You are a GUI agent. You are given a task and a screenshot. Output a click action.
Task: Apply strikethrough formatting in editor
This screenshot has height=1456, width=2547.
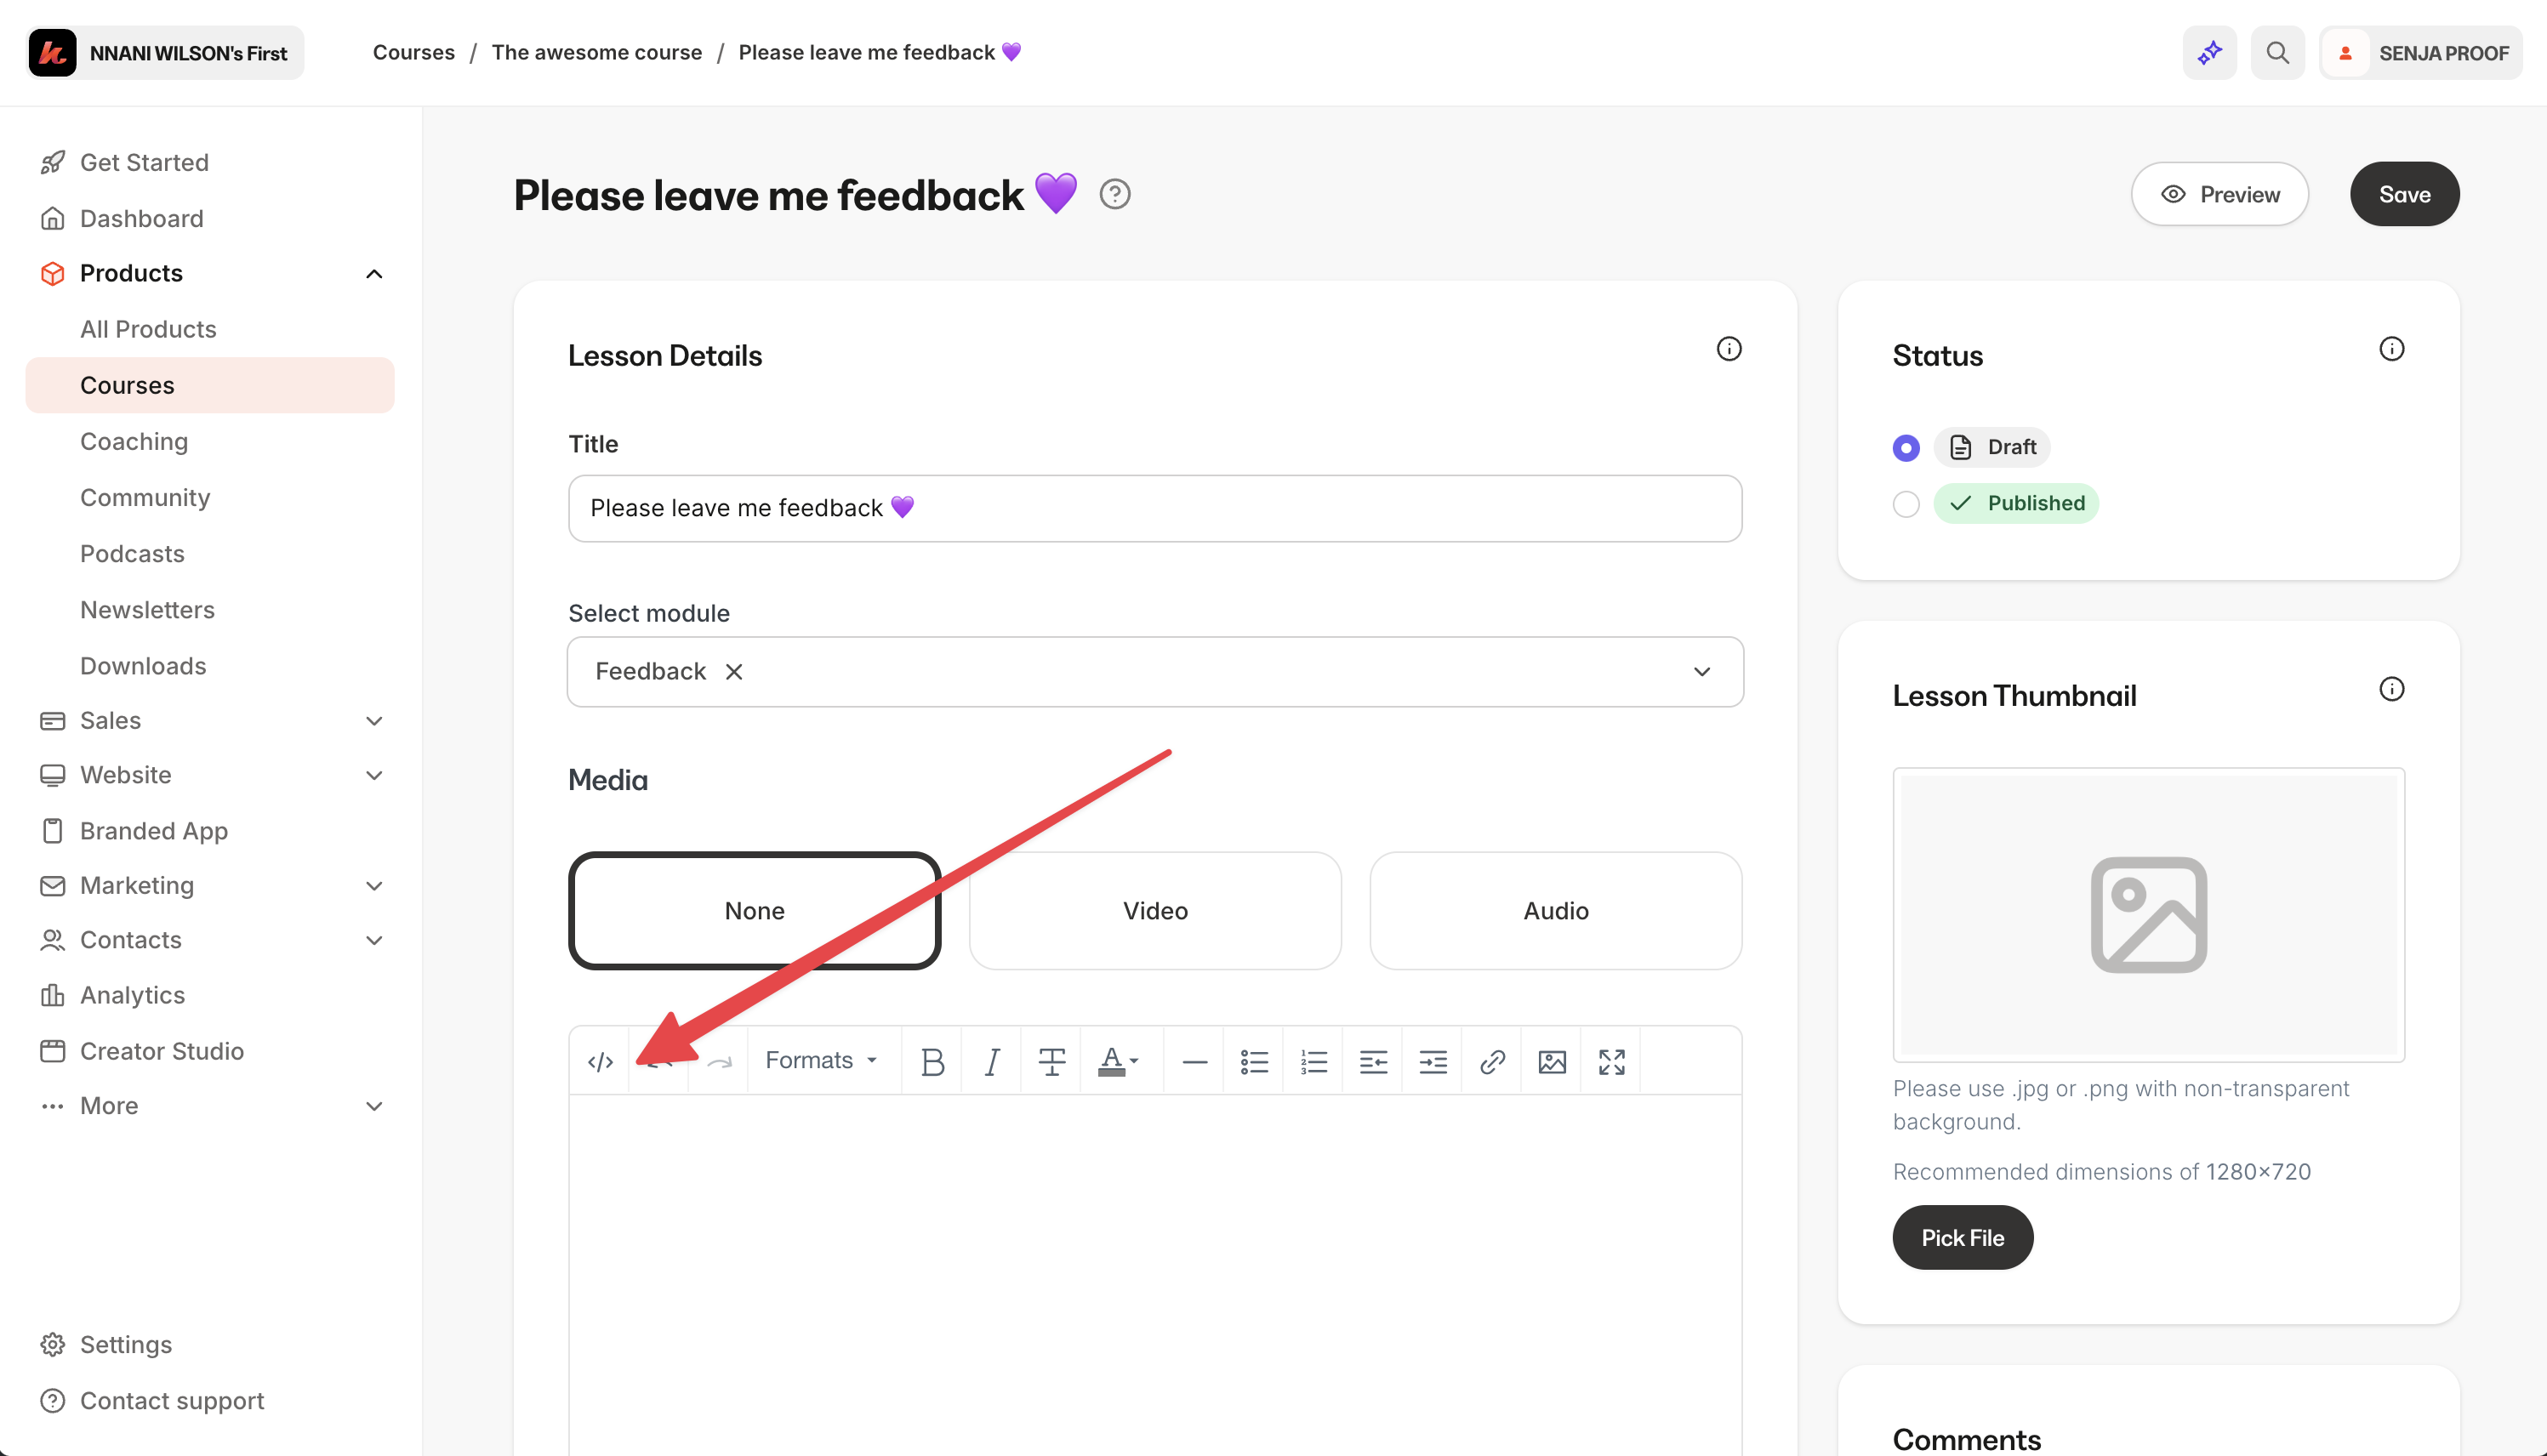point(1051,1061)
